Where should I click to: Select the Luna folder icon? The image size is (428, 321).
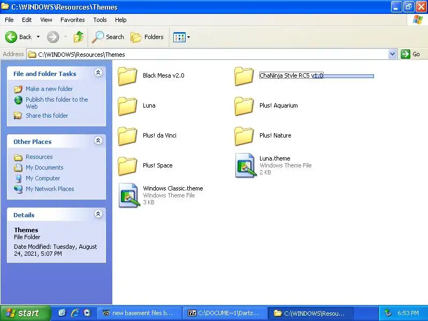(127, 106)
